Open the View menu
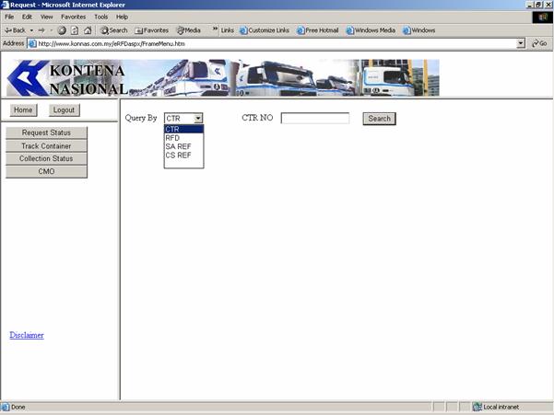Screen dimensions: 554x415 pyautogui.click(x=46, y=17)
